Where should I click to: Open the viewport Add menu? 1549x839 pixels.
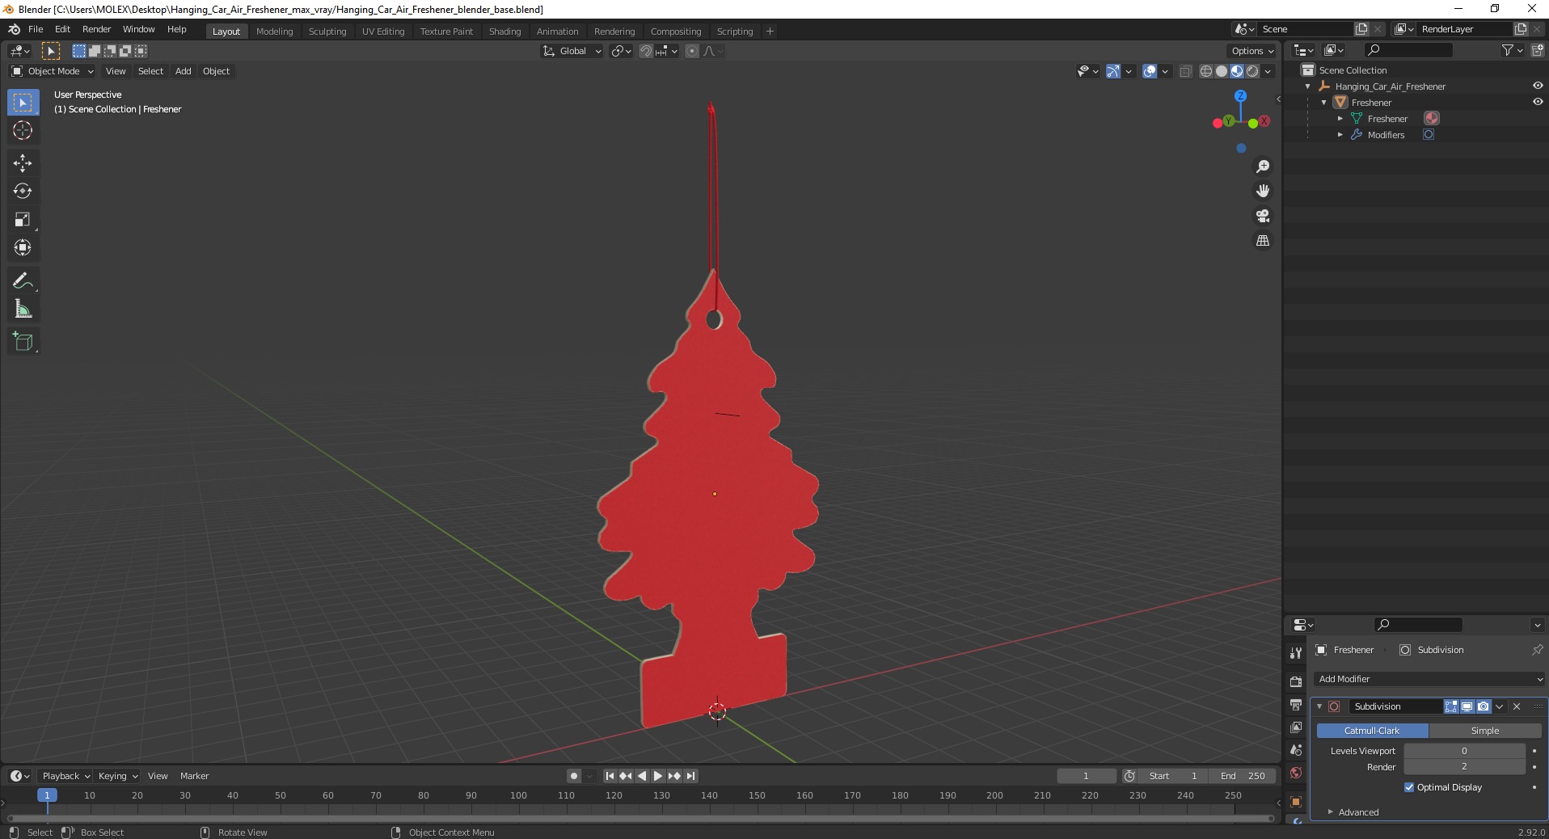[184, 71]
